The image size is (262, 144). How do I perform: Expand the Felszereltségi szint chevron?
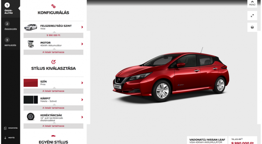point(82,27)
